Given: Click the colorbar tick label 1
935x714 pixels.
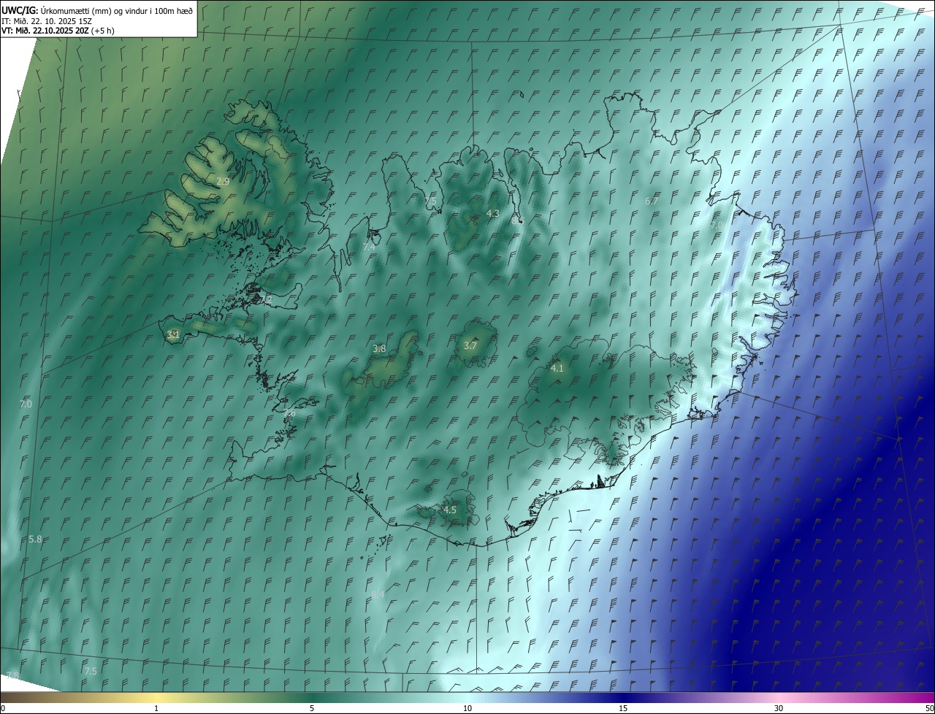Looking at the screenshot, I should (156, 708).
